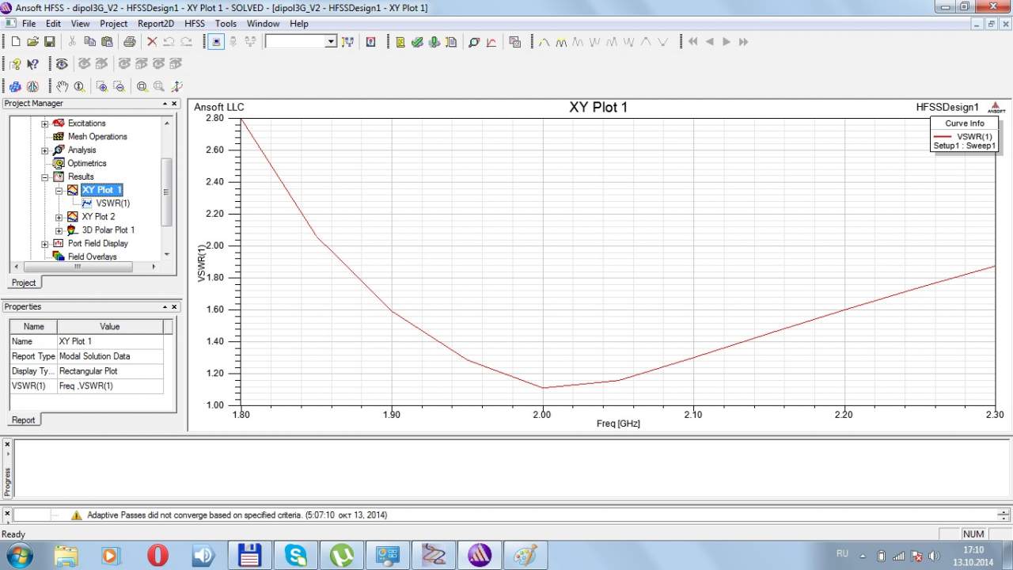Click the Show eye icon in toolbar

coord(62,64)
